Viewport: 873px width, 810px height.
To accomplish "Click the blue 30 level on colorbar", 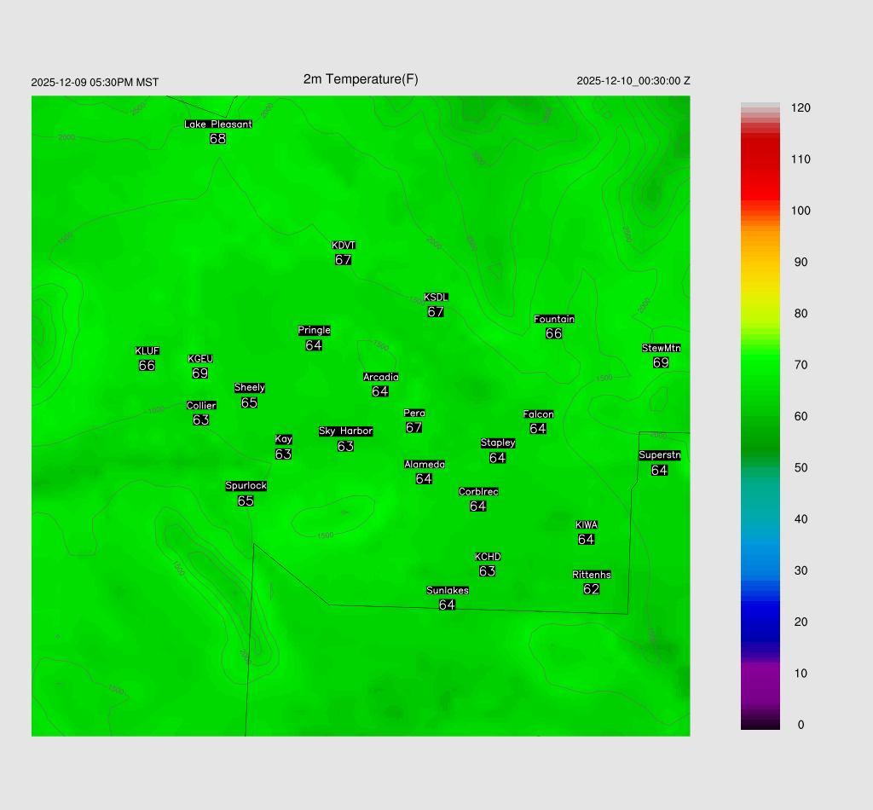I will click(760, 570).
